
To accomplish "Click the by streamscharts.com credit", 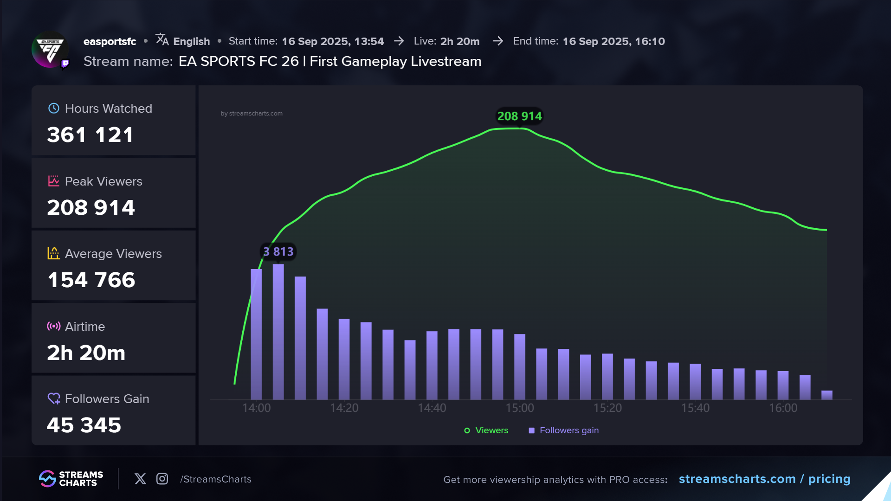I will [x=252, y=114].
